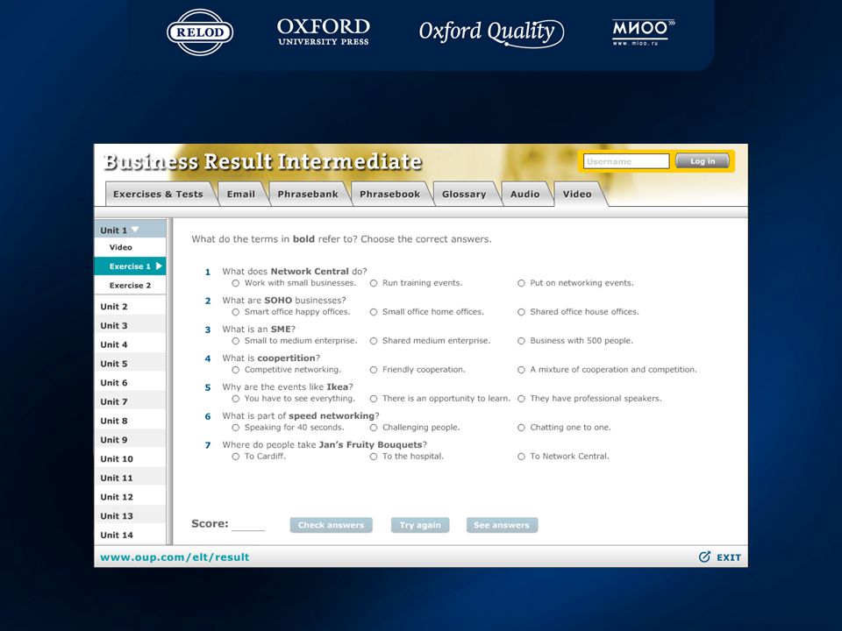The height and width of the screenshot is (631, 842).
Task: Open Exercise 2 in sidebar
Action: [130, 286]
